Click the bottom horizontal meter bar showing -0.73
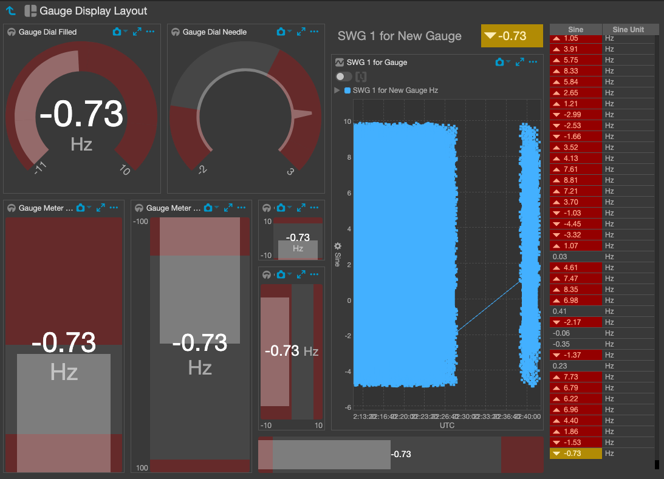 pyautogui.click(x=400, y=455)
